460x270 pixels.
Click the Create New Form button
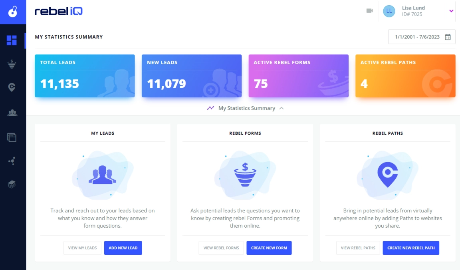click(x=269, y=248)
